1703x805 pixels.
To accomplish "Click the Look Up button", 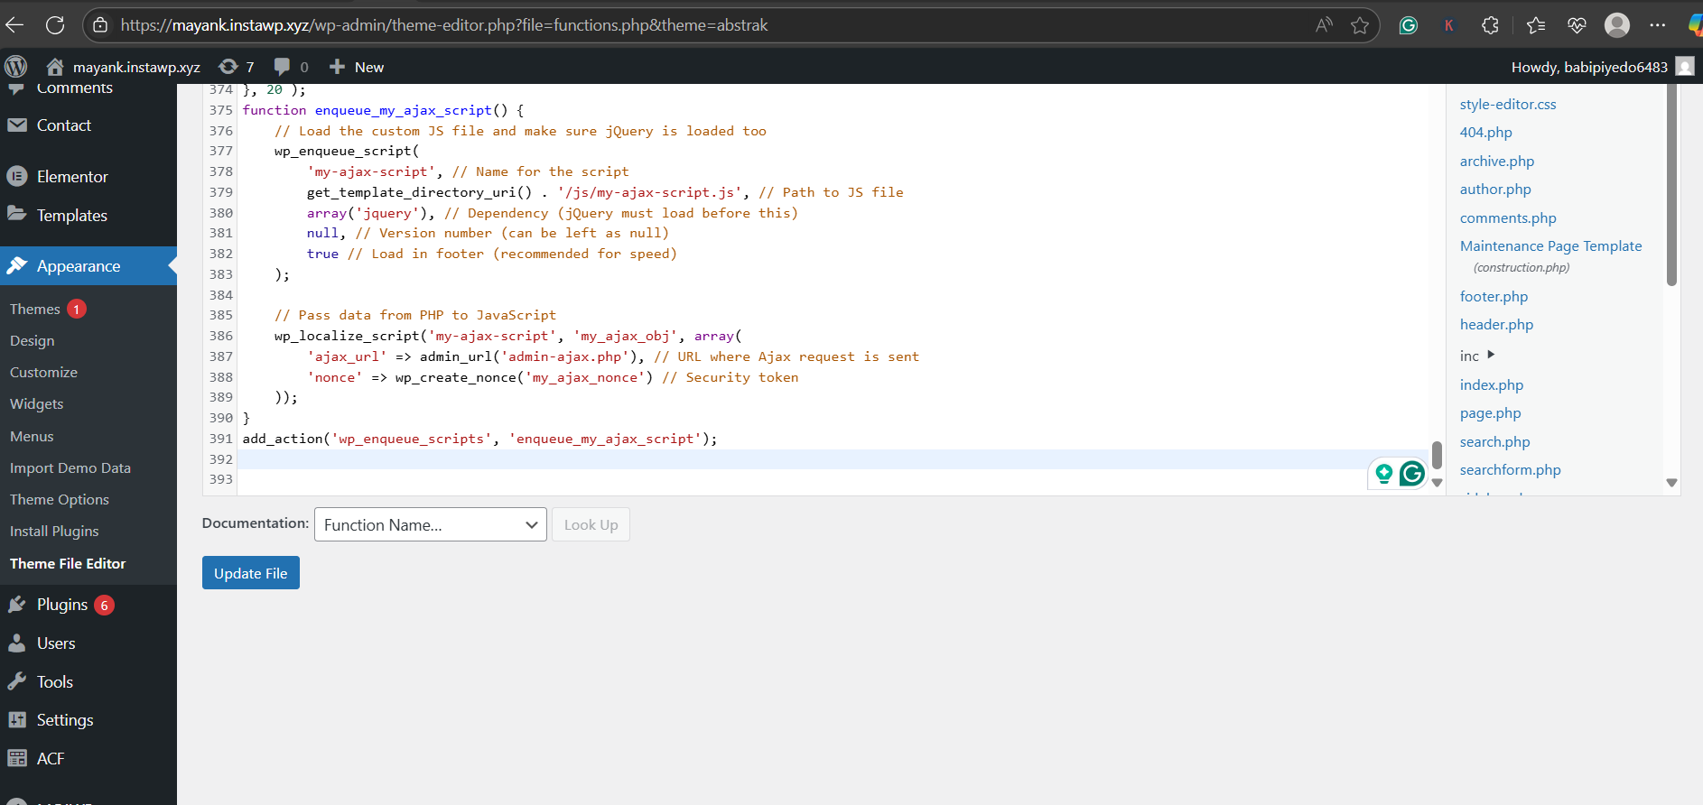I will tap(591, 524).
